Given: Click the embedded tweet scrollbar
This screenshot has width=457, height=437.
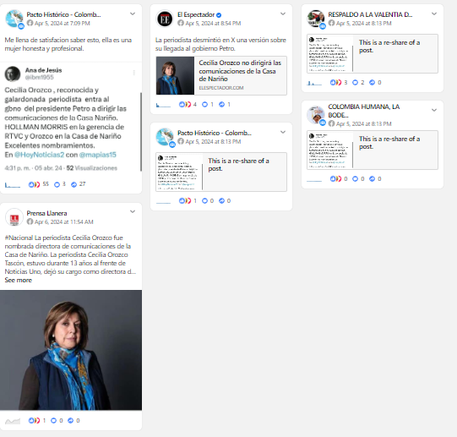Looking at the screenshot, I should (x=141, y=132).
